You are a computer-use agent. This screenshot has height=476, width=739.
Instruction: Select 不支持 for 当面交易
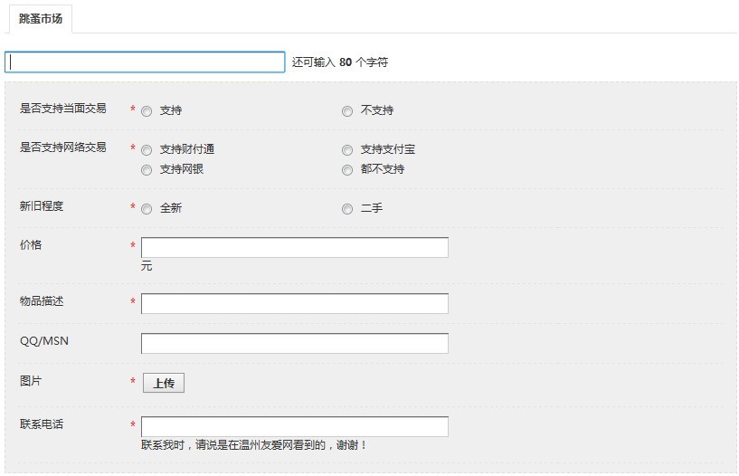click(347, 111)
